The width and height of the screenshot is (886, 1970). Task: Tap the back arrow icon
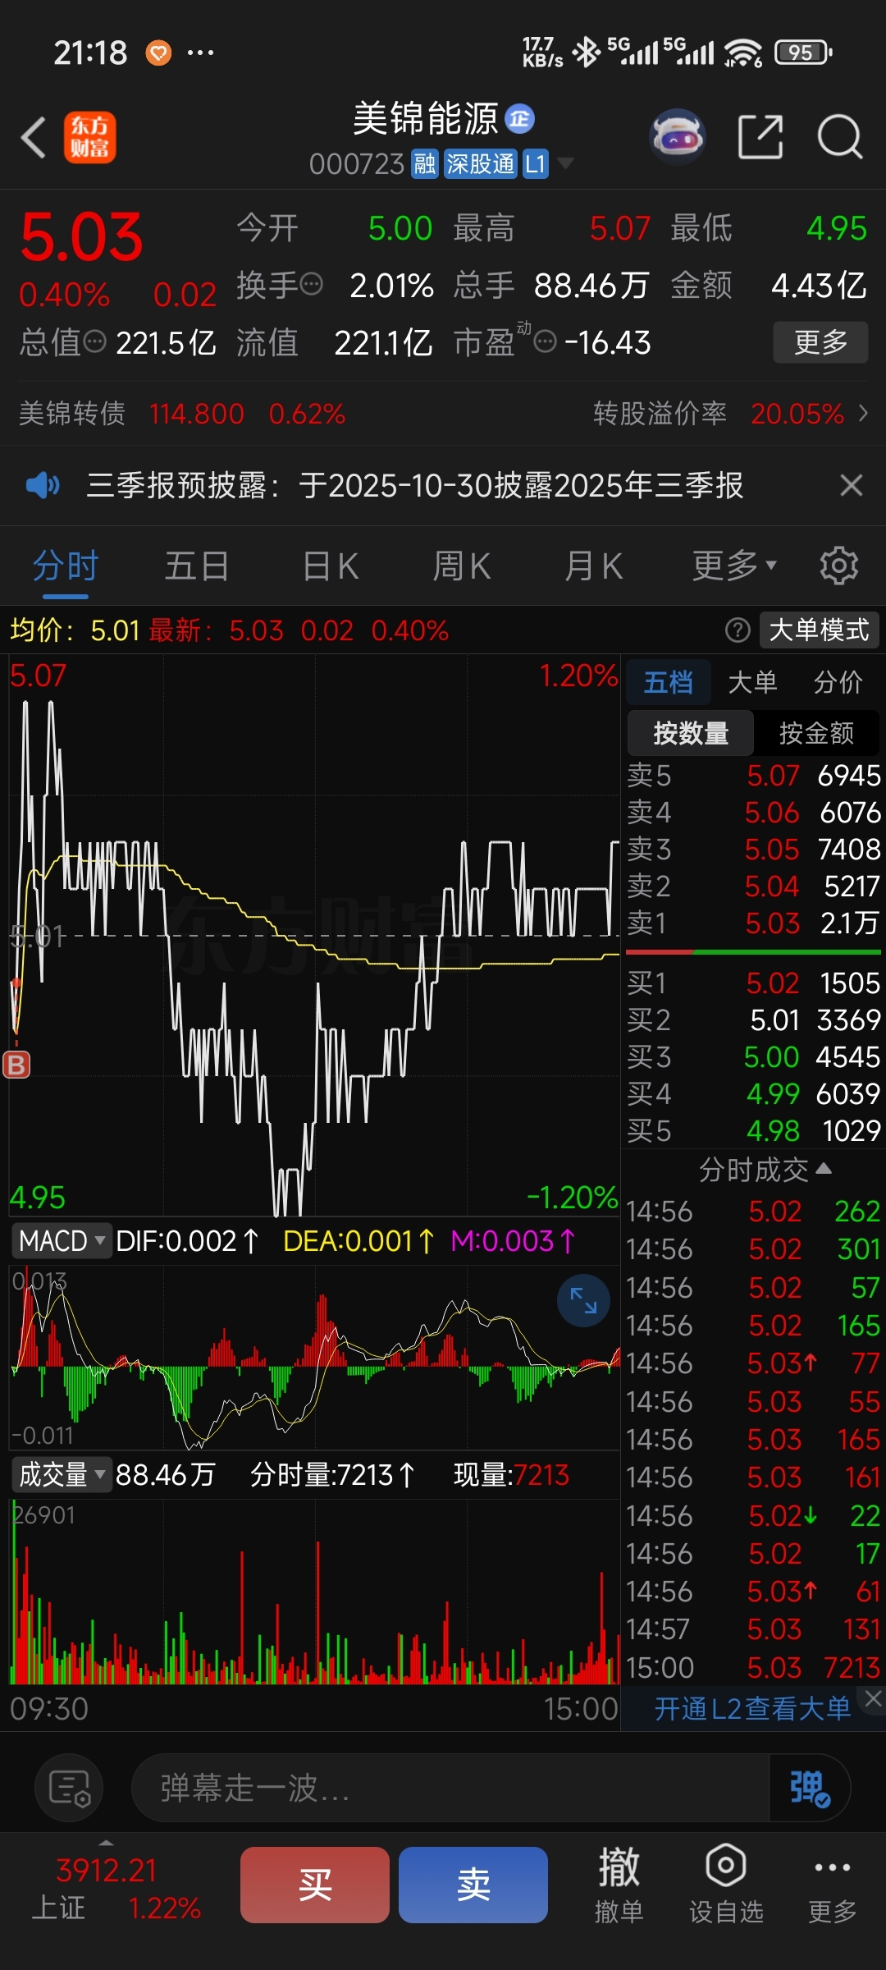(x=33, y=137)
